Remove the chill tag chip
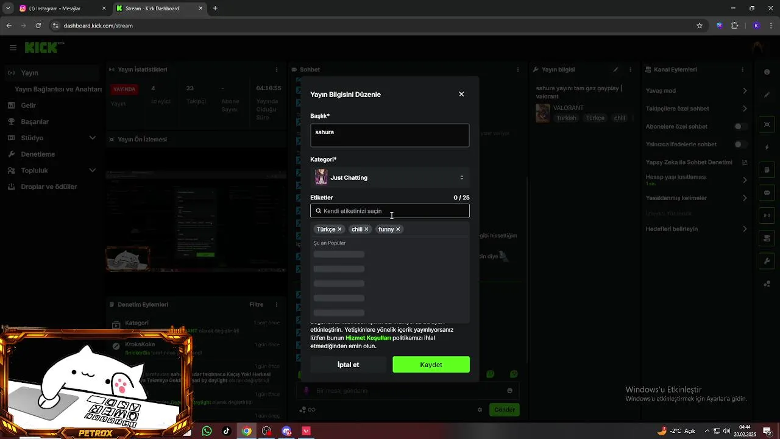Image resolution: width=780 pixels, height=439 pixels. click(x=366, y=229)
